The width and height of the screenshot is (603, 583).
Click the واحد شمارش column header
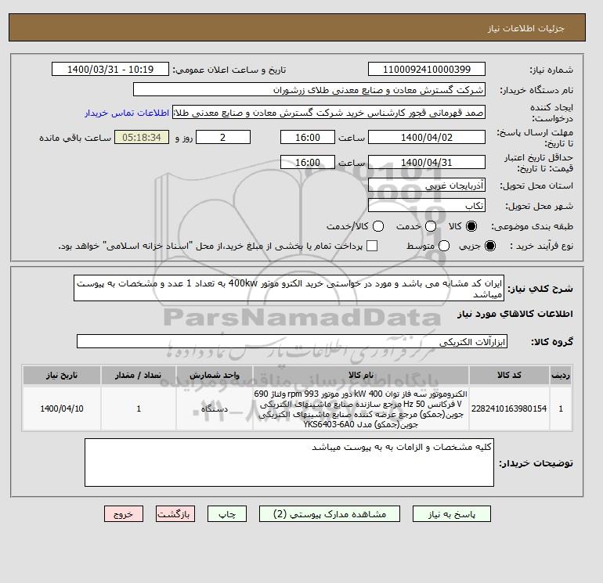coord(215,375)
